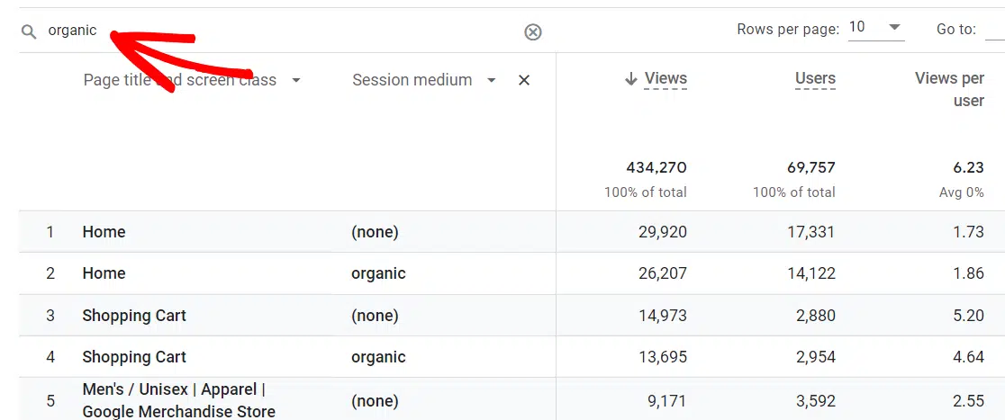This screenshot has width=1005, height=420.
Task: Click the Go to page field
Action: point(994,30)
